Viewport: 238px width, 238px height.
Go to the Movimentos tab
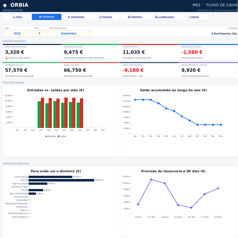pos(76,17)
